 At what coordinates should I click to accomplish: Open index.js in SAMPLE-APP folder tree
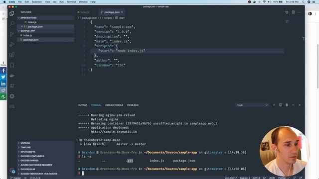[x=45, y=35]
